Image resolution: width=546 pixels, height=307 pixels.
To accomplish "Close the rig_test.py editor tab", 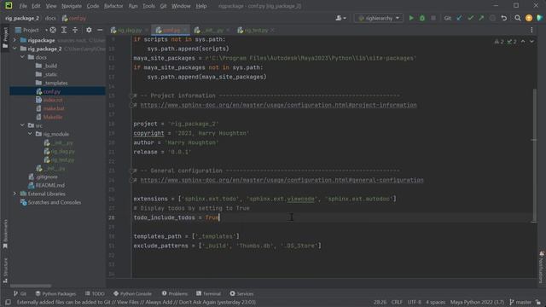I will pos(273,31).
